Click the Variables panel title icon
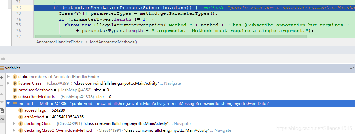The width and height of the screenshot is (355, 134). tap(2, 68)
